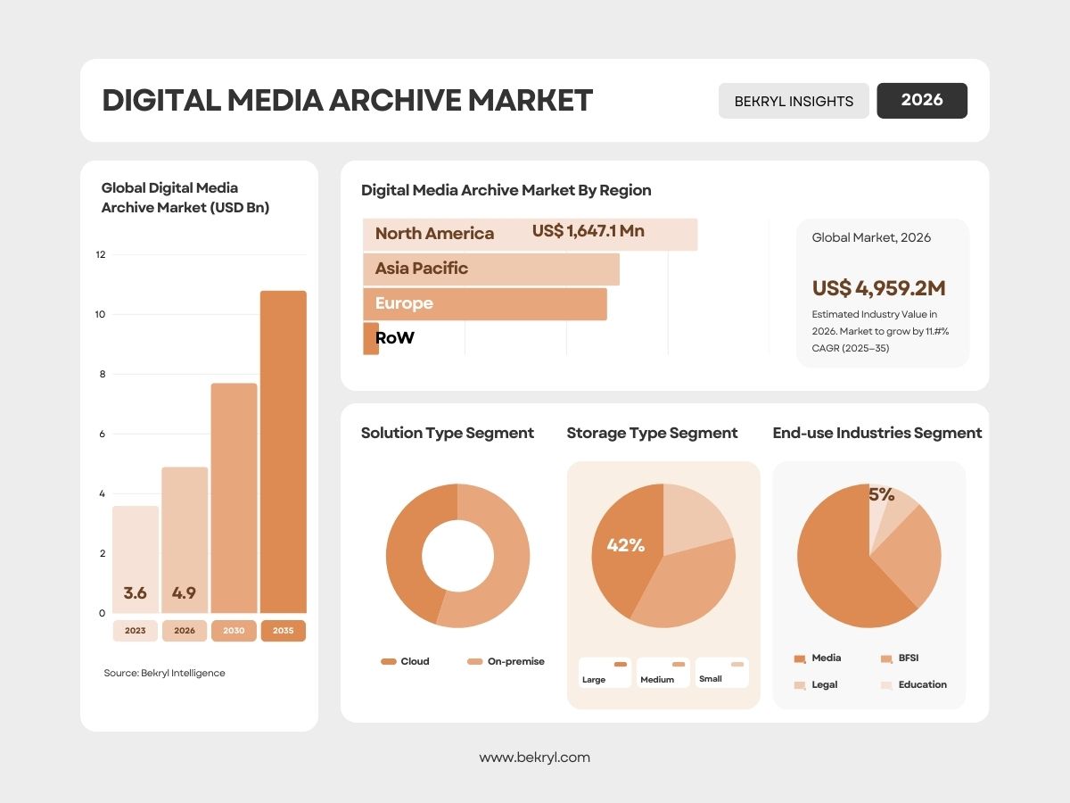Click the Storage Type Segment heading
Image resolution: width=1070 pixels, height=803 pixels.
click(x=653, y=433)
